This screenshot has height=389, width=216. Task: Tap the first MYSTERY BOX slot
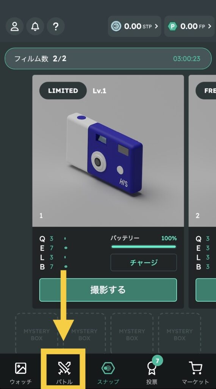[37, 333]
